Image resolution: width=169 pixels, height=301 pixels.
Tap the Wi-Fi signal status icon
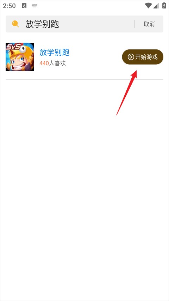[x=148, y=6]
